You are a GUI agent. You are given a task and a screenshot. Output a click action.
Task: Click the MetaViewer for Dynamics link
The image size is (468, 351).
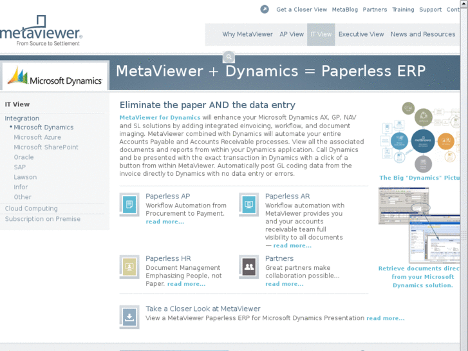[x=160, y=117]
